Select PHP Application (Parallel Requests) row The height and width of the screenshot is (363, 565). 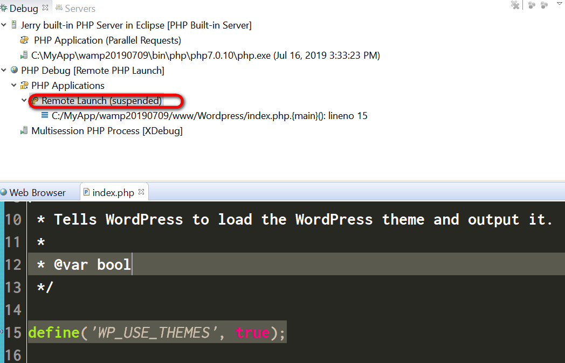107,40
